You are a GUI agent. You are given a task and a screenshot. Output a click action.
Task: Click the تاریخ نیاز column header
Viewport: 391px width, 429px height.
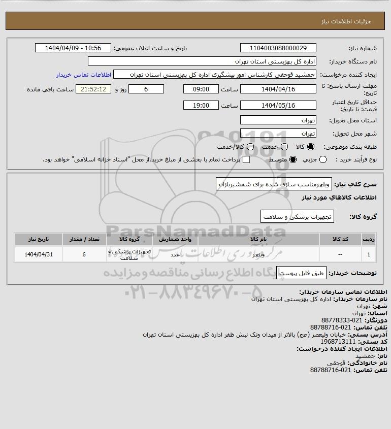pyautogui.click(x=39, y=240)
